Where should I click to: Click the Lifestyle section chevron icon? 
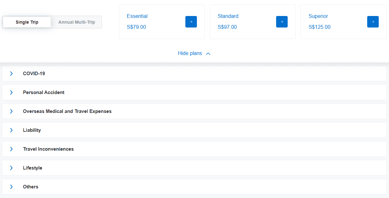[x=12, y=168]
